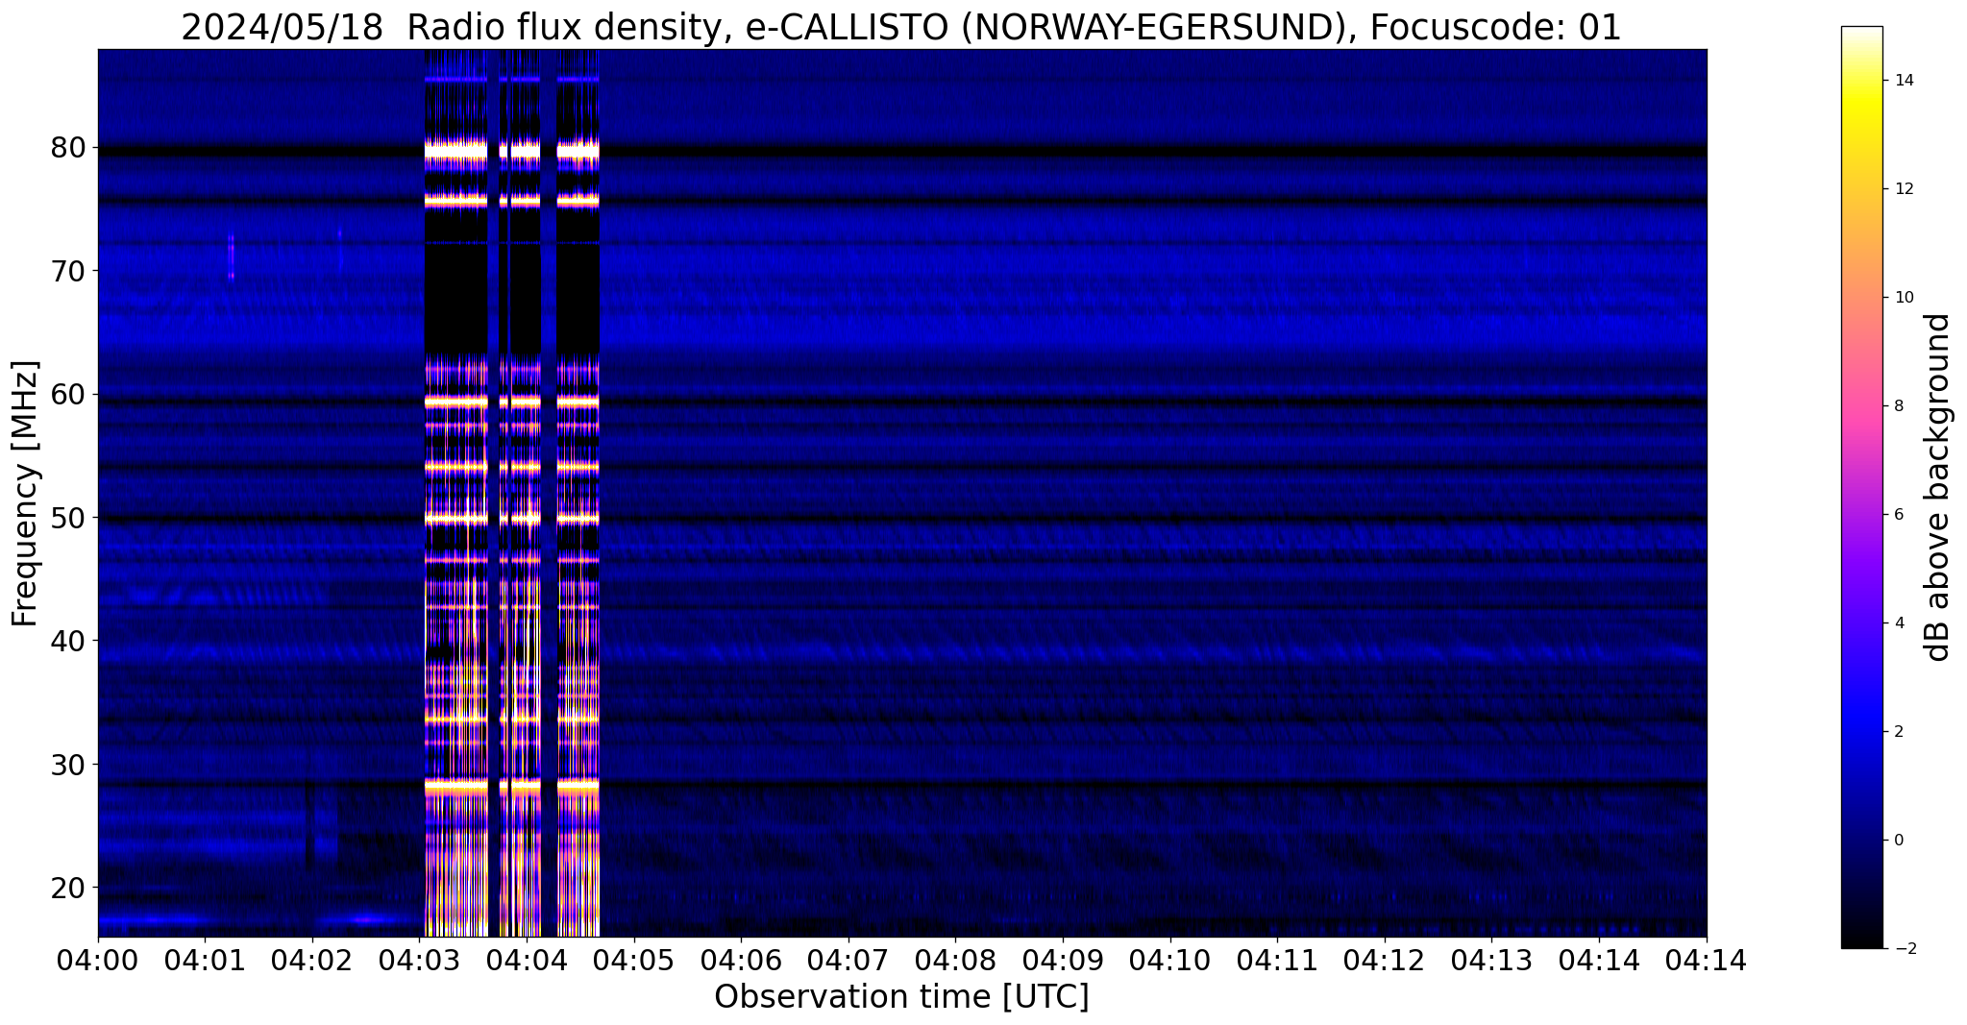
Task: Click the 04:01 time tick label
Action: (205, 959)
